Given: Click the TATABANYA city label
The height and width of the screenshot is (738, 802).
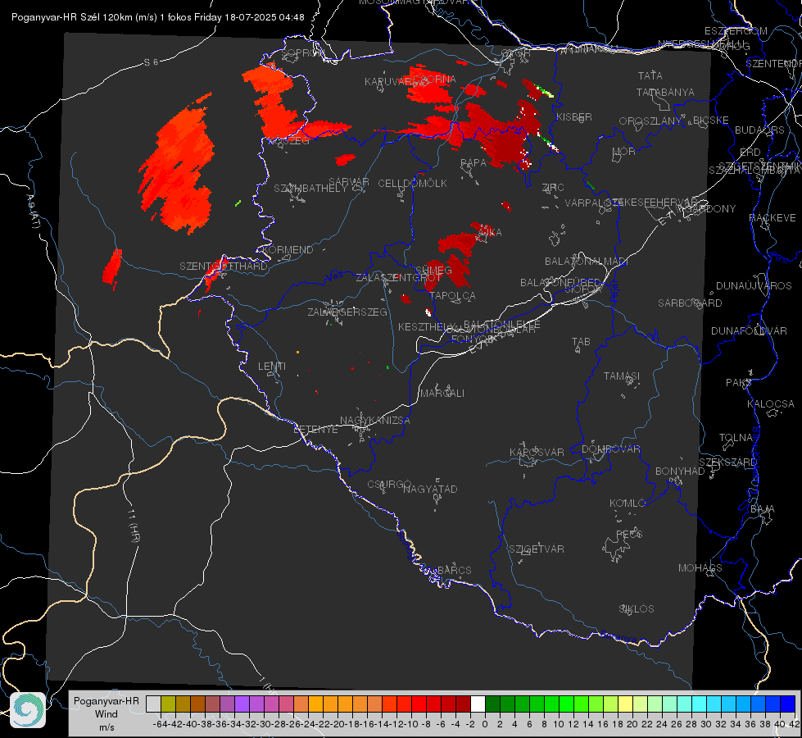Looking at the screenshot, I should pyautogui.click(x=665, y=92).
